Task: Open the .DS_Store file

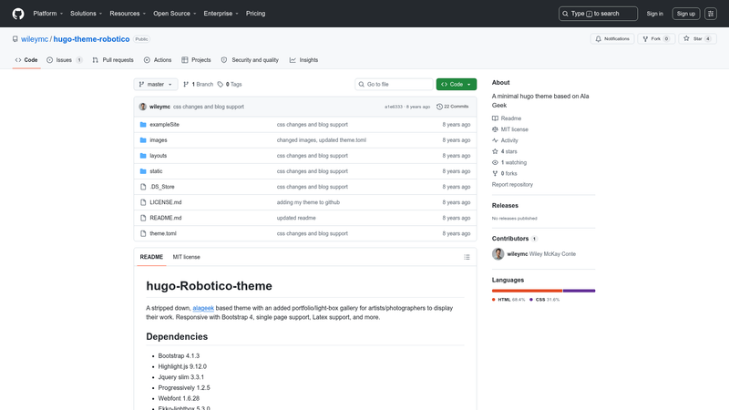Action: (162, 187)
